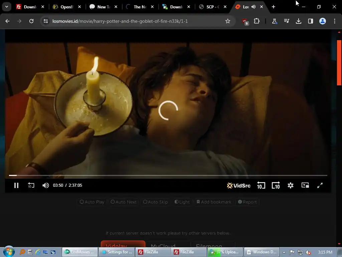
Task: Open the LosMovies taskbar button
Action: 80,252
